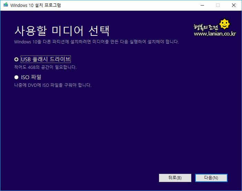Click the text 적어도 4GB의 공간이 필요합니다.
The height and width of the screenshot is (191, 242).
point(46,67)
